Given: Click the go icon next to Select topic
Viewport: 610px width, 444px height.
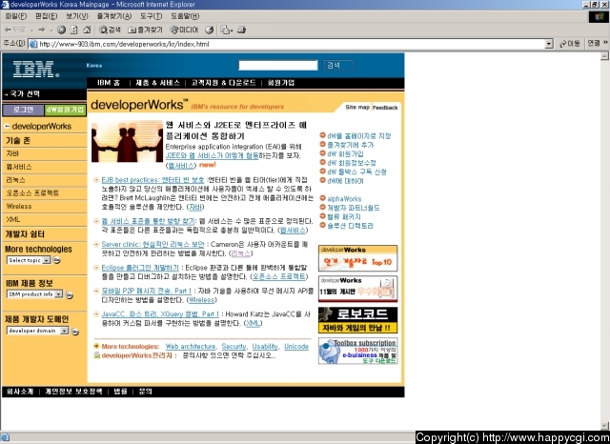Looking at the screenshot, I should pos(57,260).
